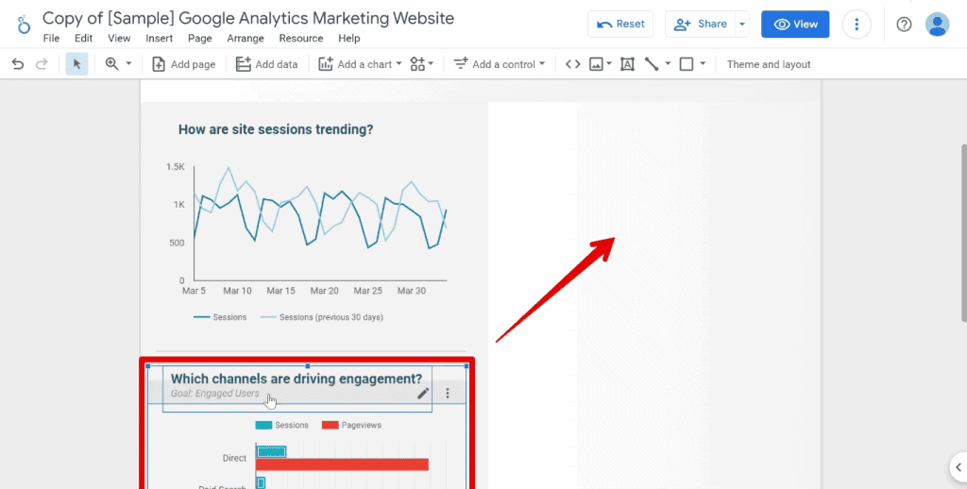This screenshot has height=489, width=967.
Task: Insert a text box
Action: coord(627,64)
